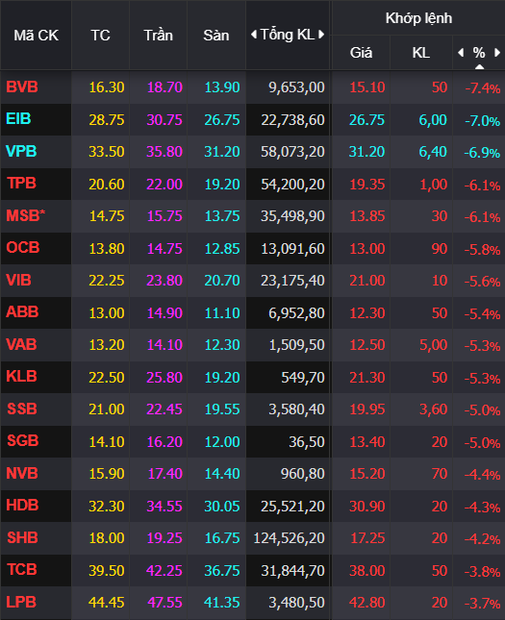
Task: Sort by Mã CK column header
Action: point(36,36)
